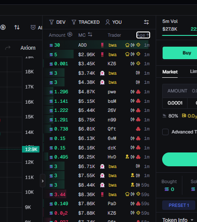Click candlestick icon in $4.38K row
The height and width of the screenshot is (222, 197).
pos(138,82)
